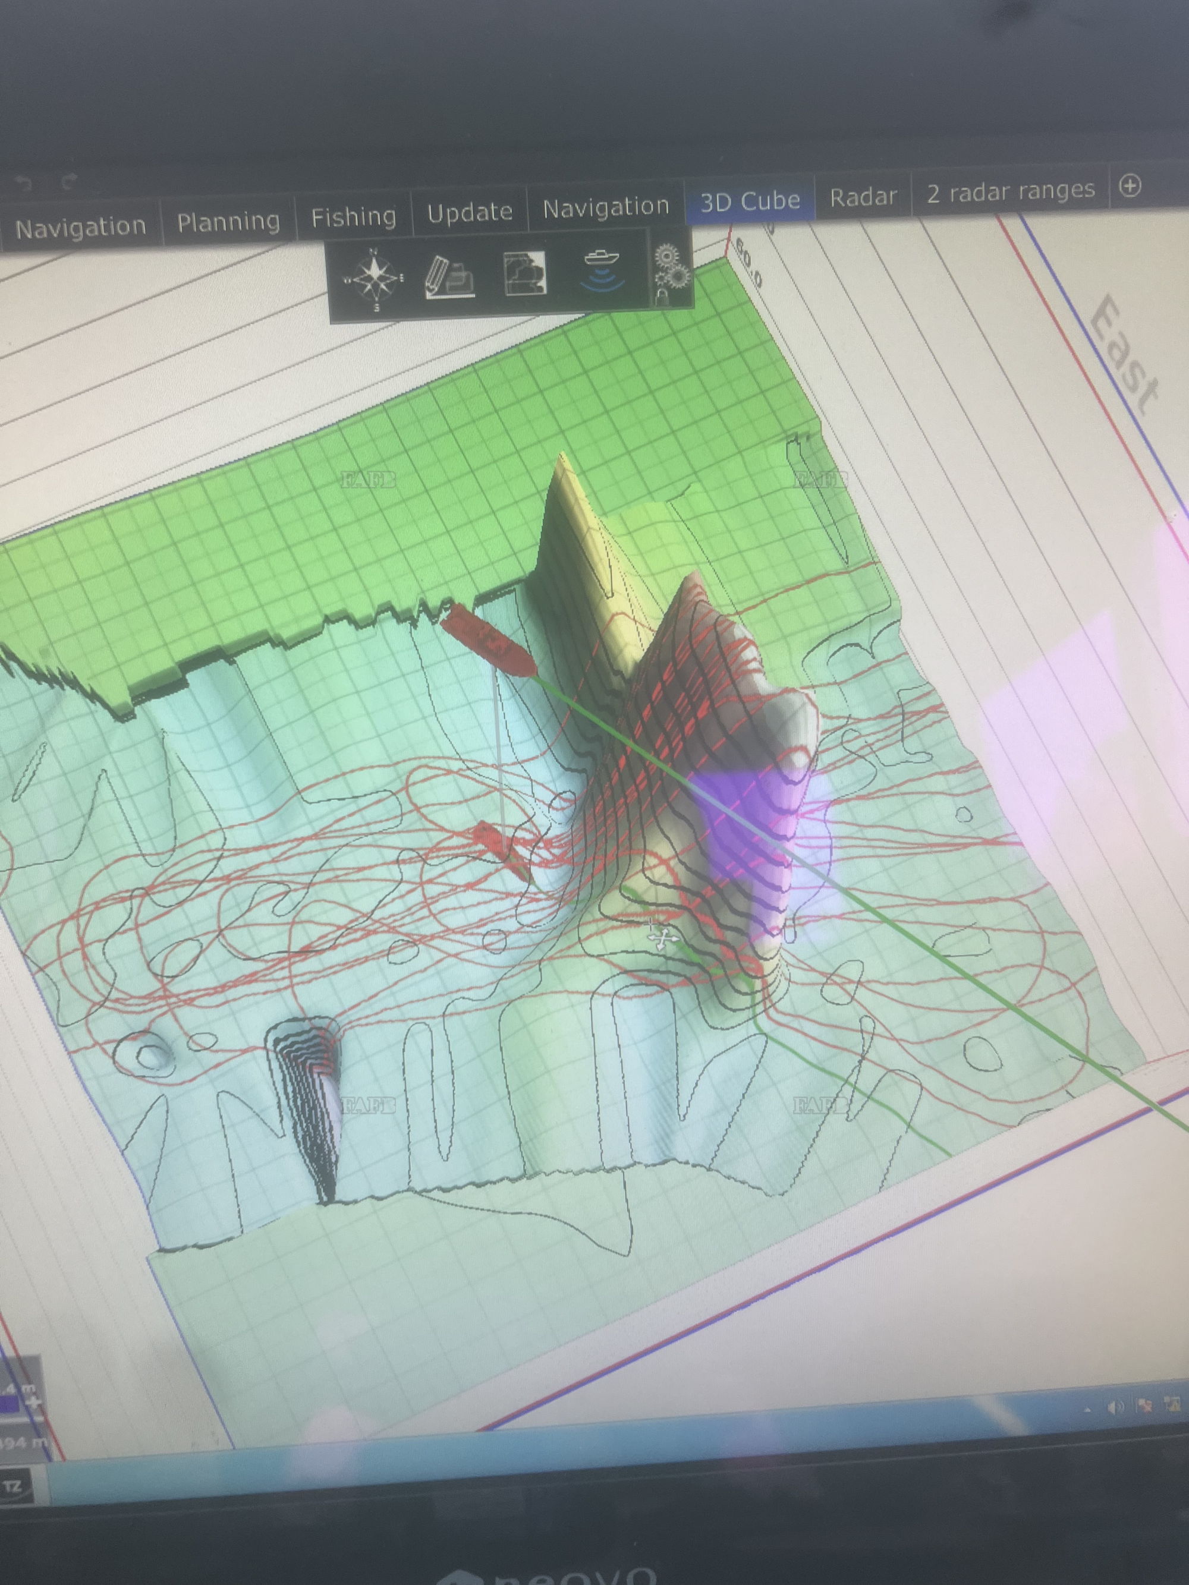Image resolution: width=1189 pixels, height=1585 pixels.
Task: Open the volume speaker tray icon
Action: (x=1115, y=1407)
